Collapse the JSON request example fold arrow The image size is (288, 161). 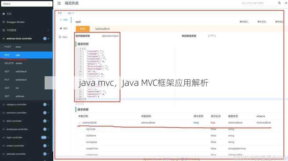(83, 49)
